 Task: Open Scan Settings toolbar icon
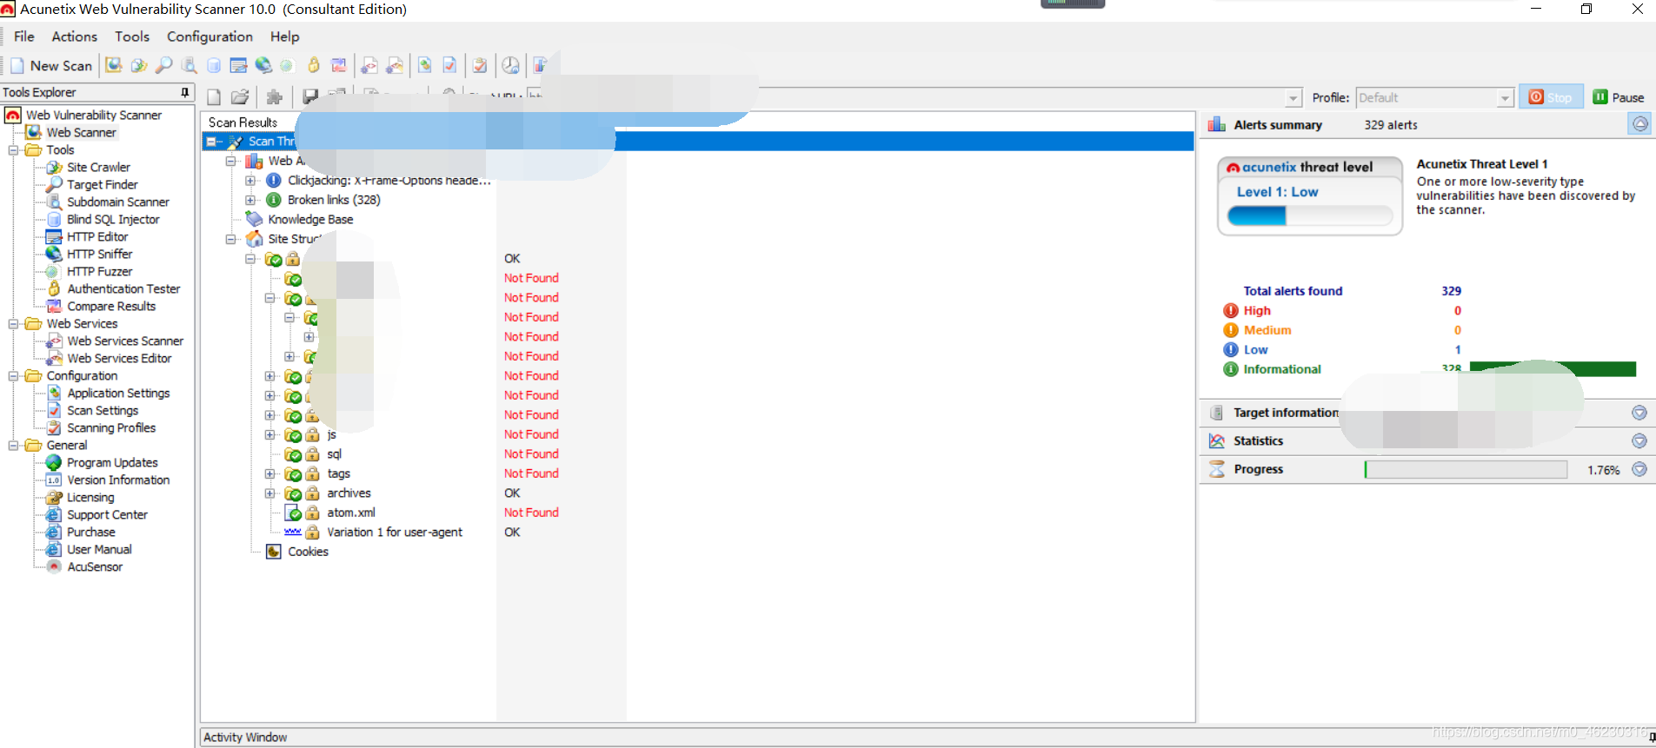[449, 65]
